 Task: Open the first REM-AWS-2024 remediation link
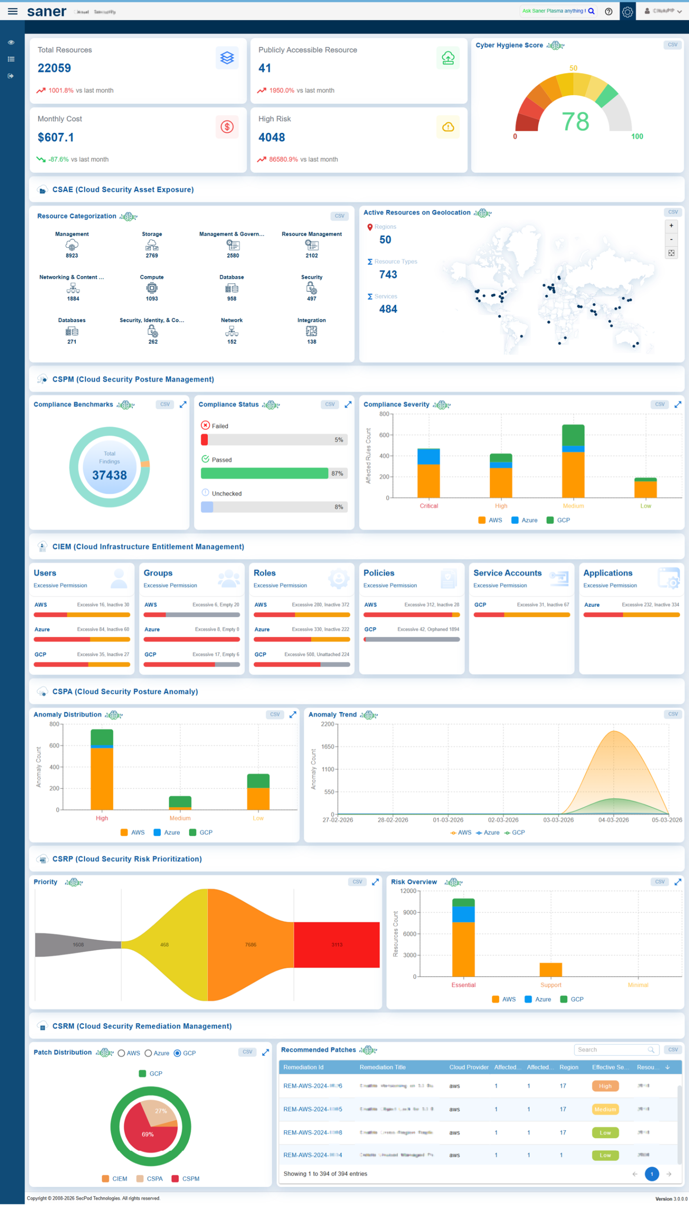(x=312, y=1086)
